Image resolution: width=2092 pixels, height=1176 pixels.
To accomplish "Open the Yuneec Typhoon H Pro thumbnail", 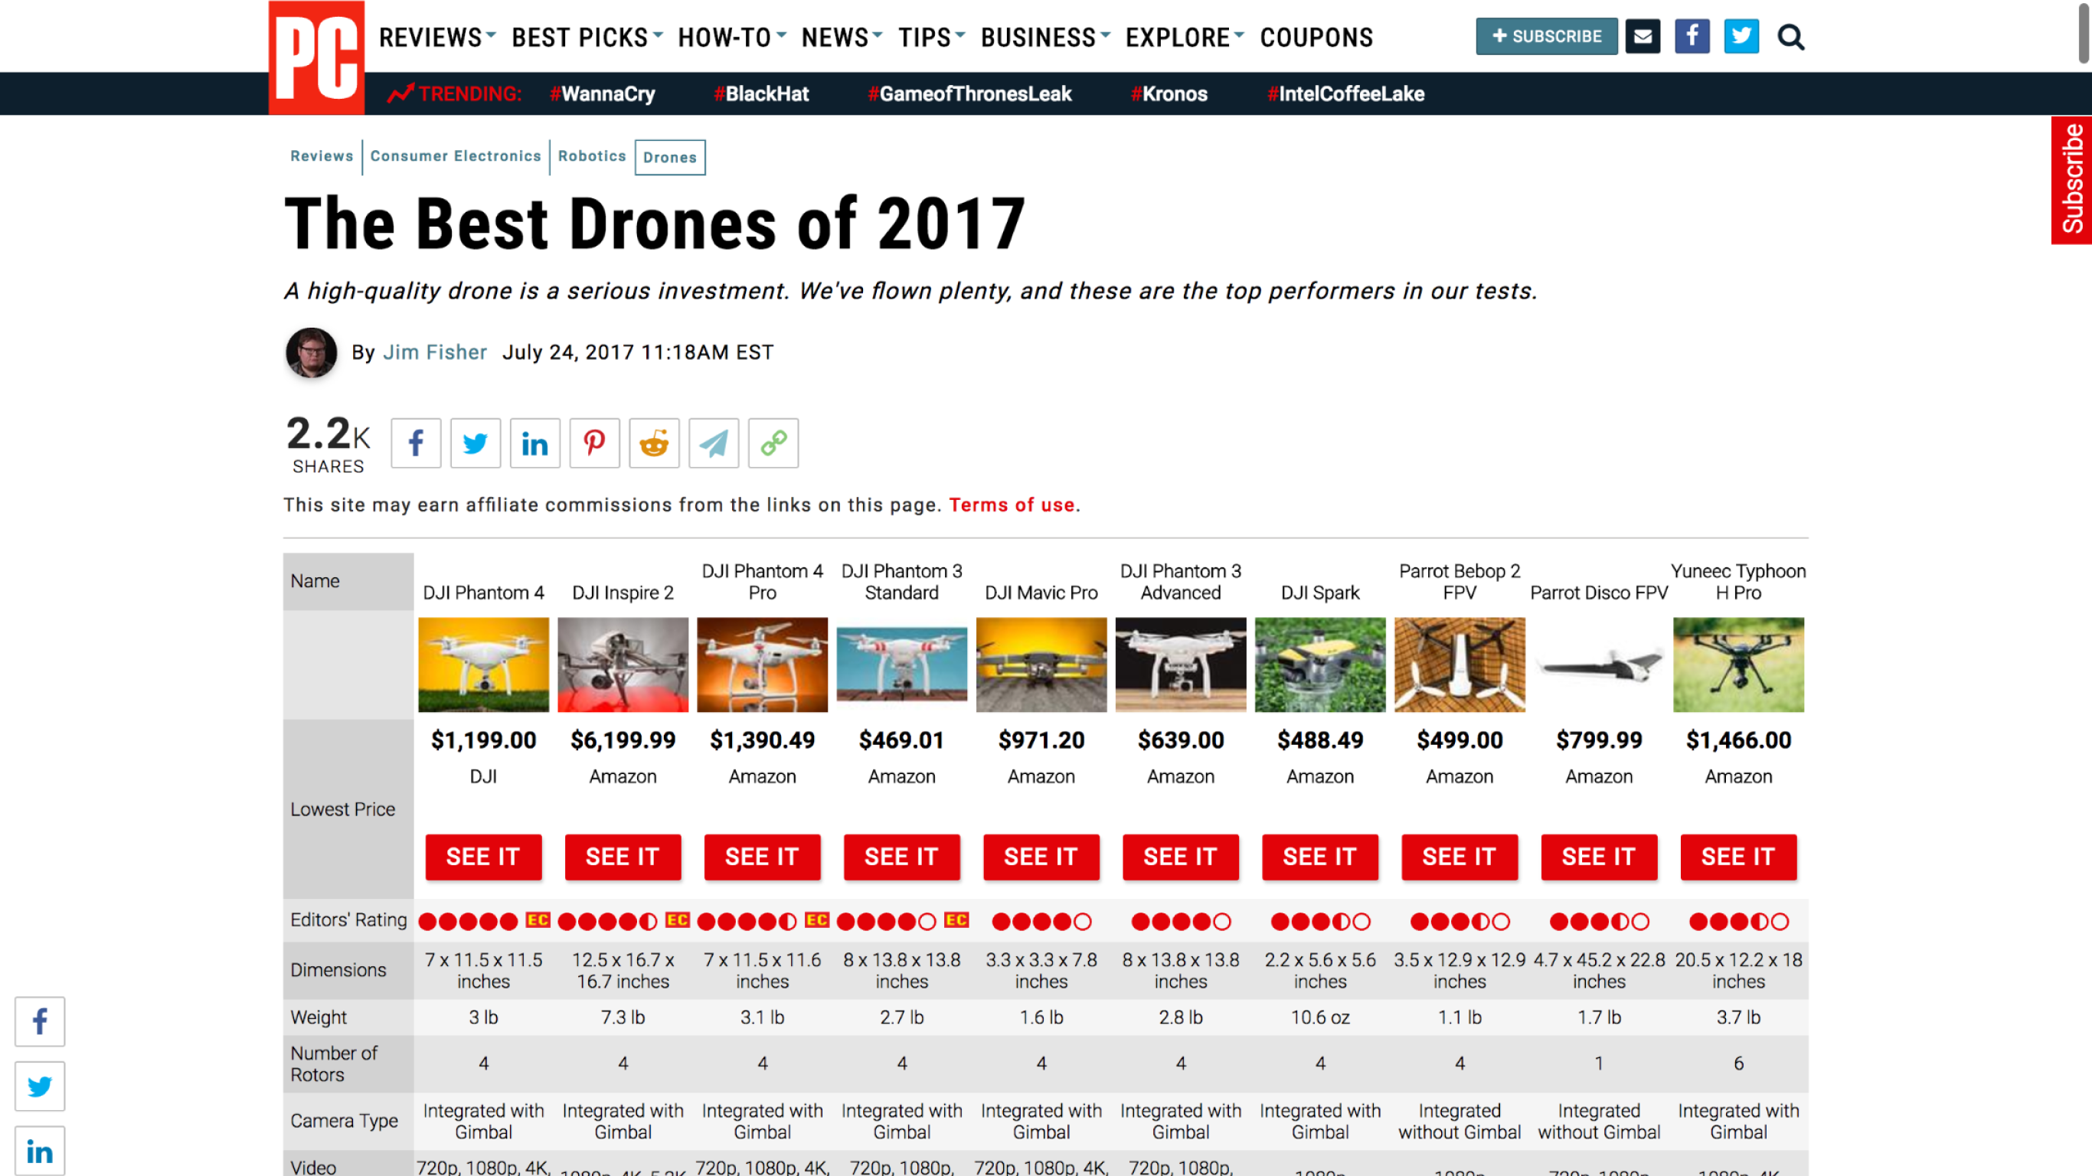I will coord(1739,665).
